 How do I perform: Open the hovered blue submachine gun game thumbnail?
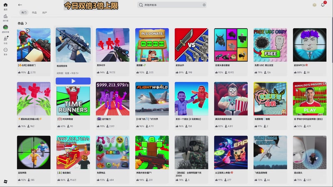[73, 45]
